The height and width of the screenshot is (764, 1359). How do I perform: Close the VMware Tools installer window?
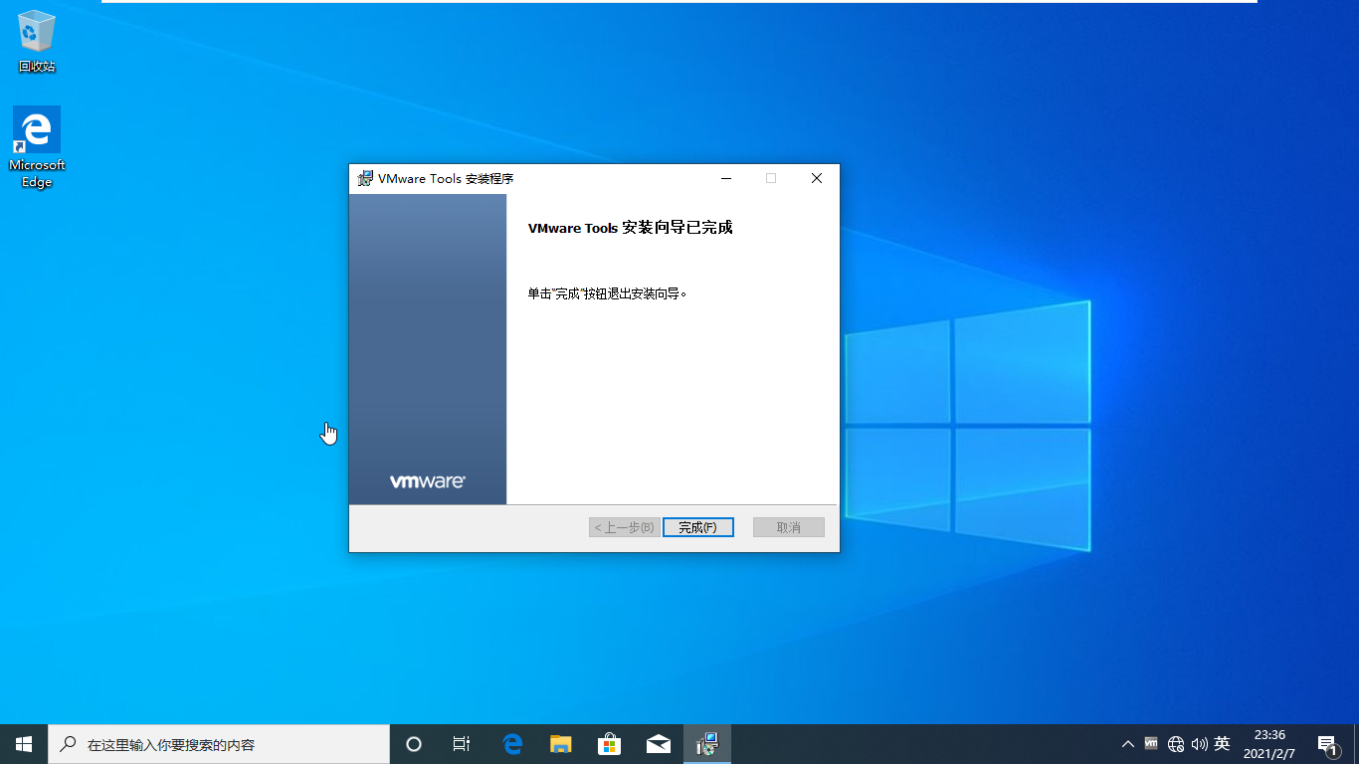pos(817,179)
